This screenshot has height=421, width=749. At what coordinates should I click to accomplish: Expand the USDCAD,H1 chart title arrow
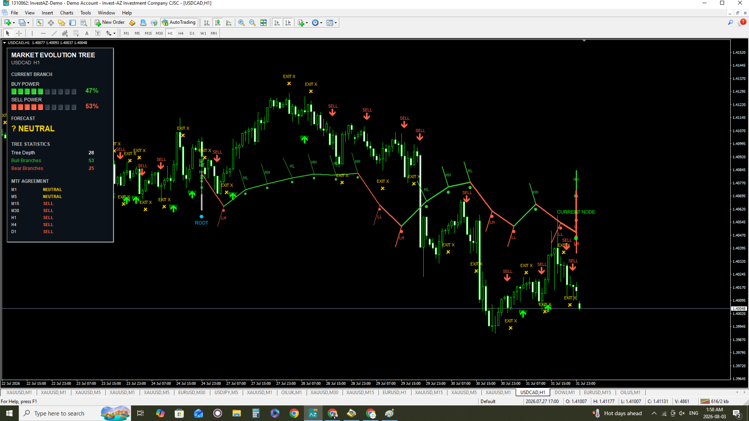[4, 43]
